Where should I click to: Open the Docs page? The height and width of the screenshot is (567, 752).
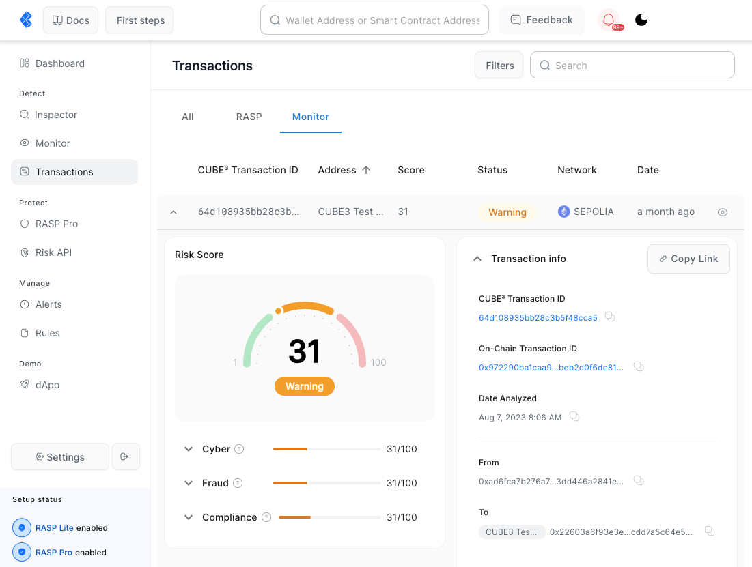tap(70, 20)
